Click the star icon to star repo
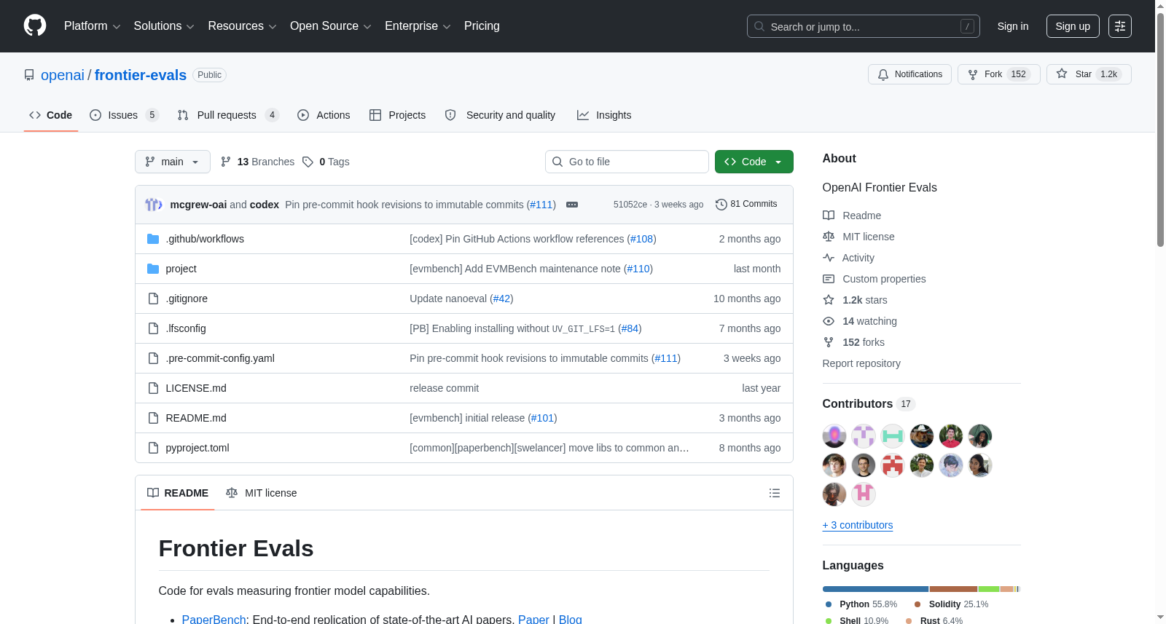Screen dimensions: 1166x624 point(1062,74)
